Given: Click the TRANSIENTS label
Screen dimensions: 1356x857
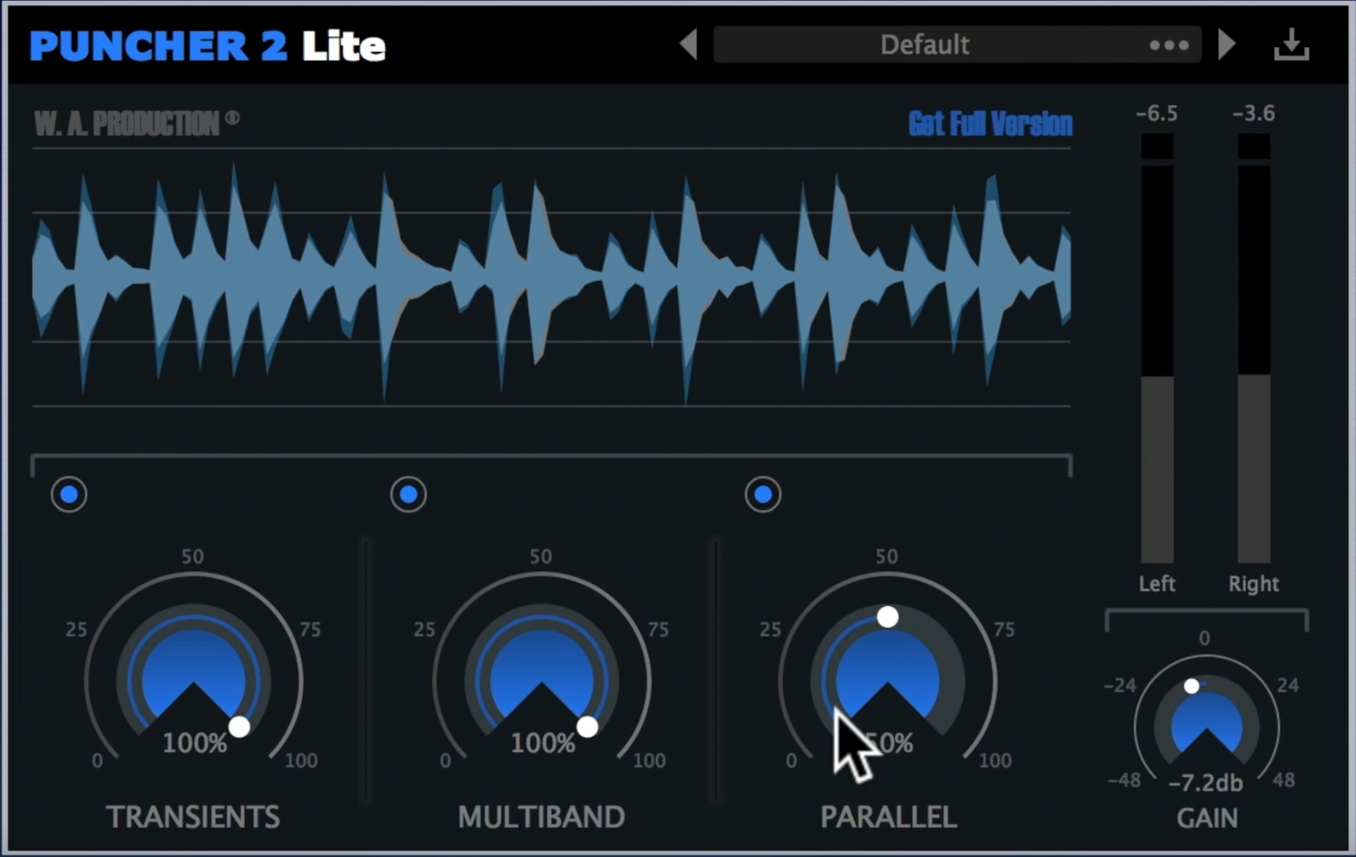Looking at the screenshot, I should pos(193,817).
